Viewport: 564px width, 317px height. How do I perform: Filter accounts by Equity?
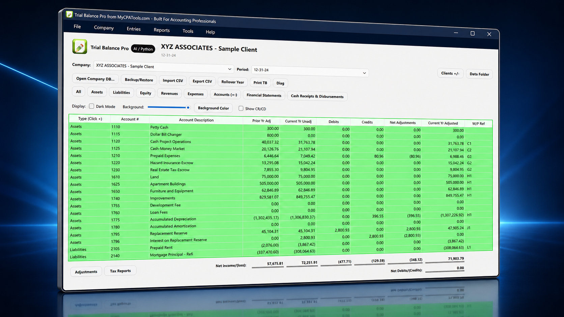(x=145, y=93)
